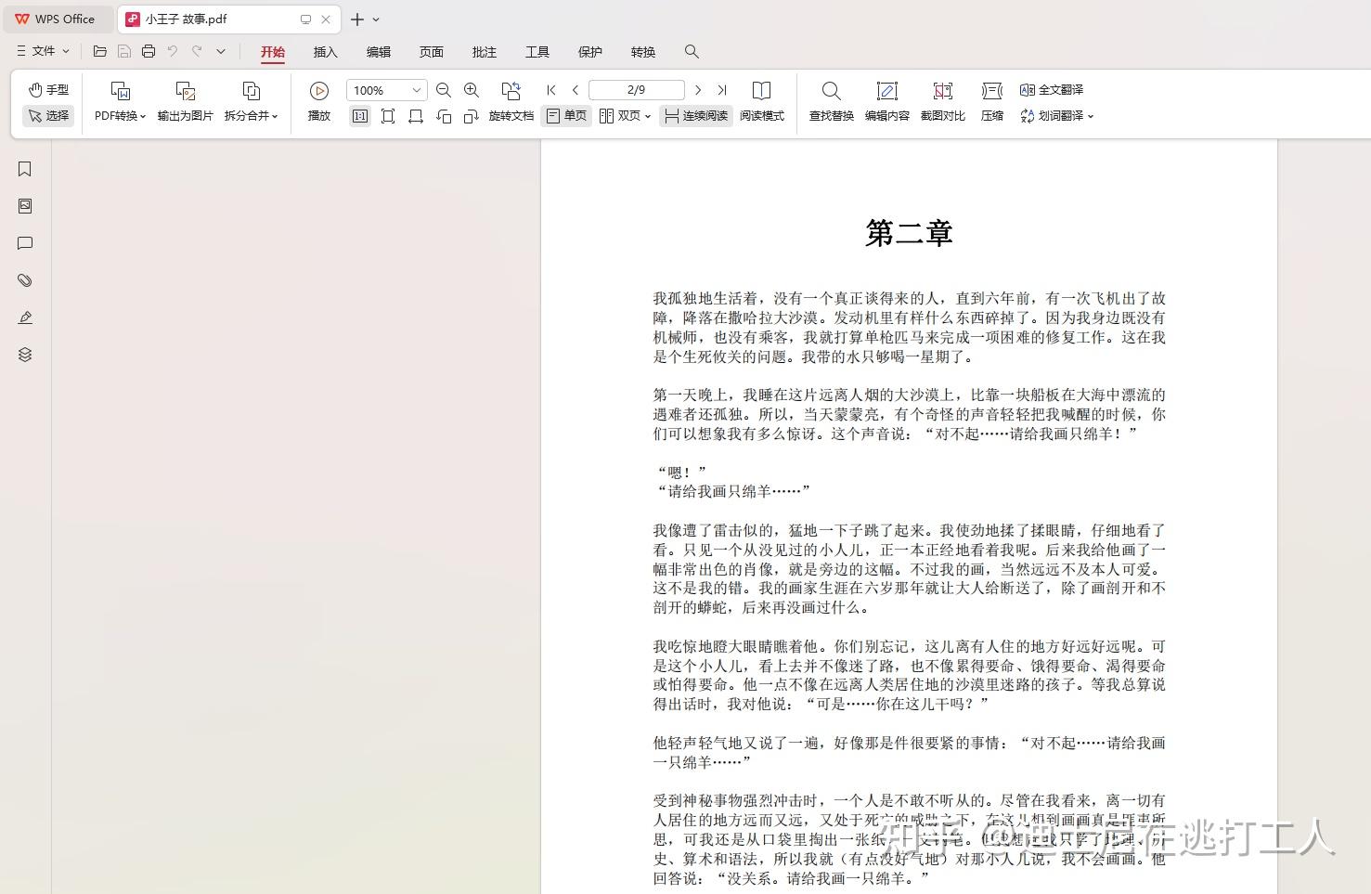
Task: Select the Hand (手型) tool
Action: click(48, 90)
